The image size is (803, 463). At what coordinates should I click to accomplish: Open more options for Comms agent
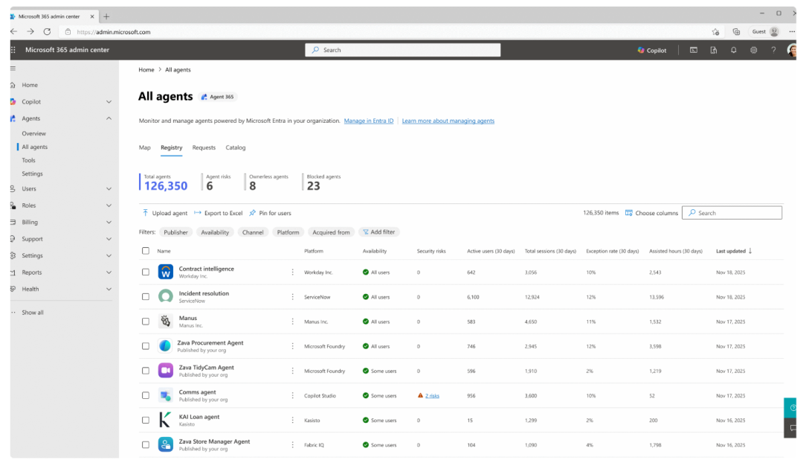click(x=292, y=395)
